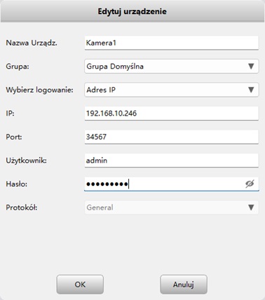
Task: Click the Wybierz logowanie: label
Action: tap(39, 90)
